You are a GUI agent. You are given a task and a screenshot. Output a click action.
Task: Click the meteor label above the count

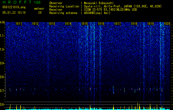pos(39,9)
